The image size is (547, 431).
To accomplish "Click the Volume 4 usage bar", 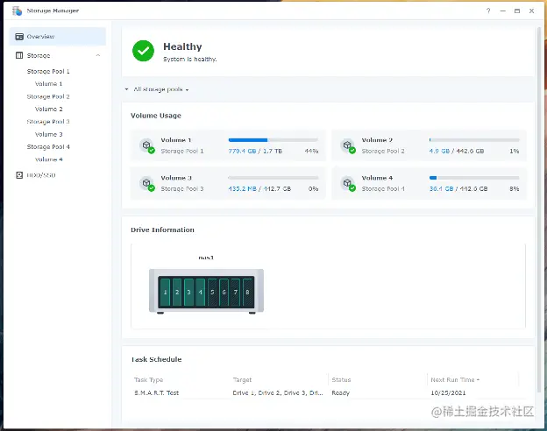I will (x=474, y=178).
